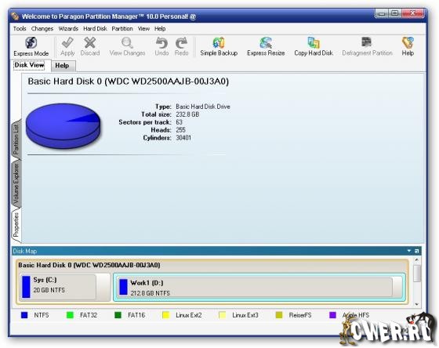Click the FAT32 green legend swatch
Viewport: 439px width, 348px height.
(x=70, y=315)
